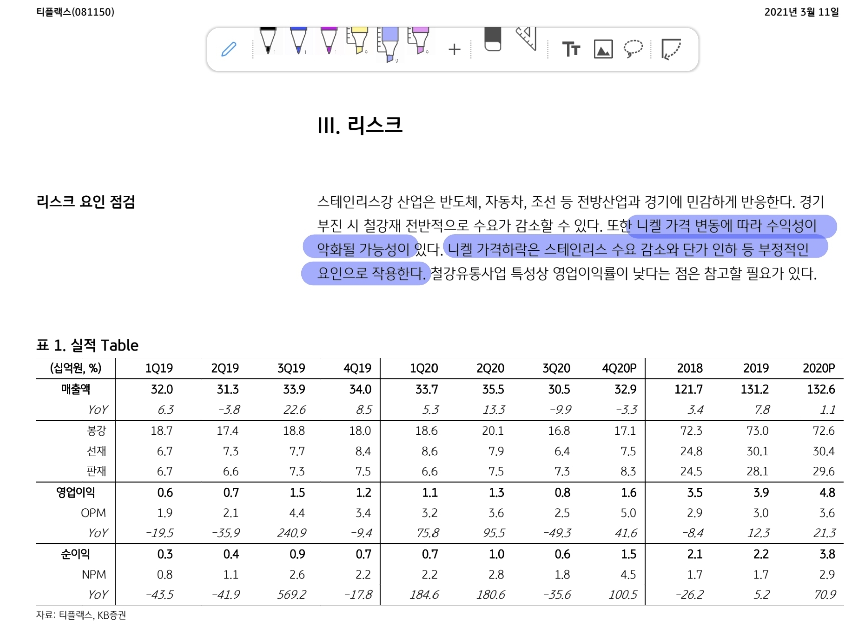This screenshot has width=866, height=634.
Task: Select the text tool (Tt)
Action: [571, 49]
